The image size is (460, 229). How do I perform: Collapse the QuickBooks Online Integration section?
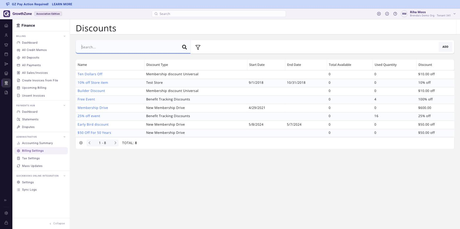(65, 176)
